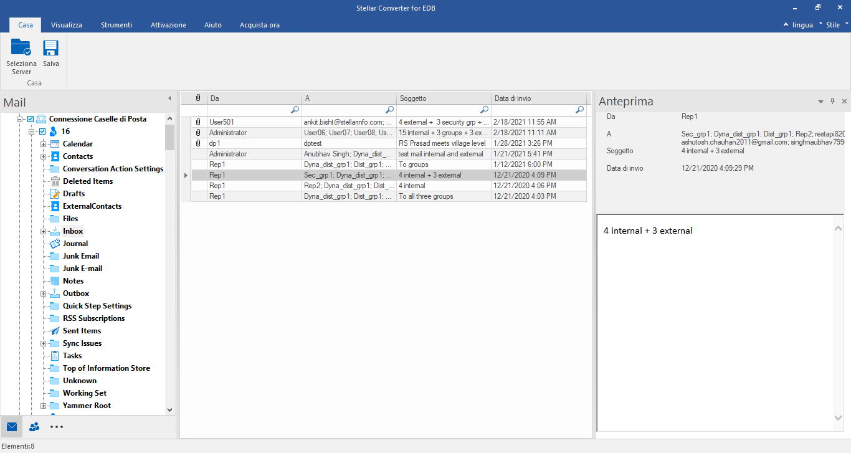
Task: Click the Connessione Caselle di Posta envelope icon
Action: coord(41,119)
